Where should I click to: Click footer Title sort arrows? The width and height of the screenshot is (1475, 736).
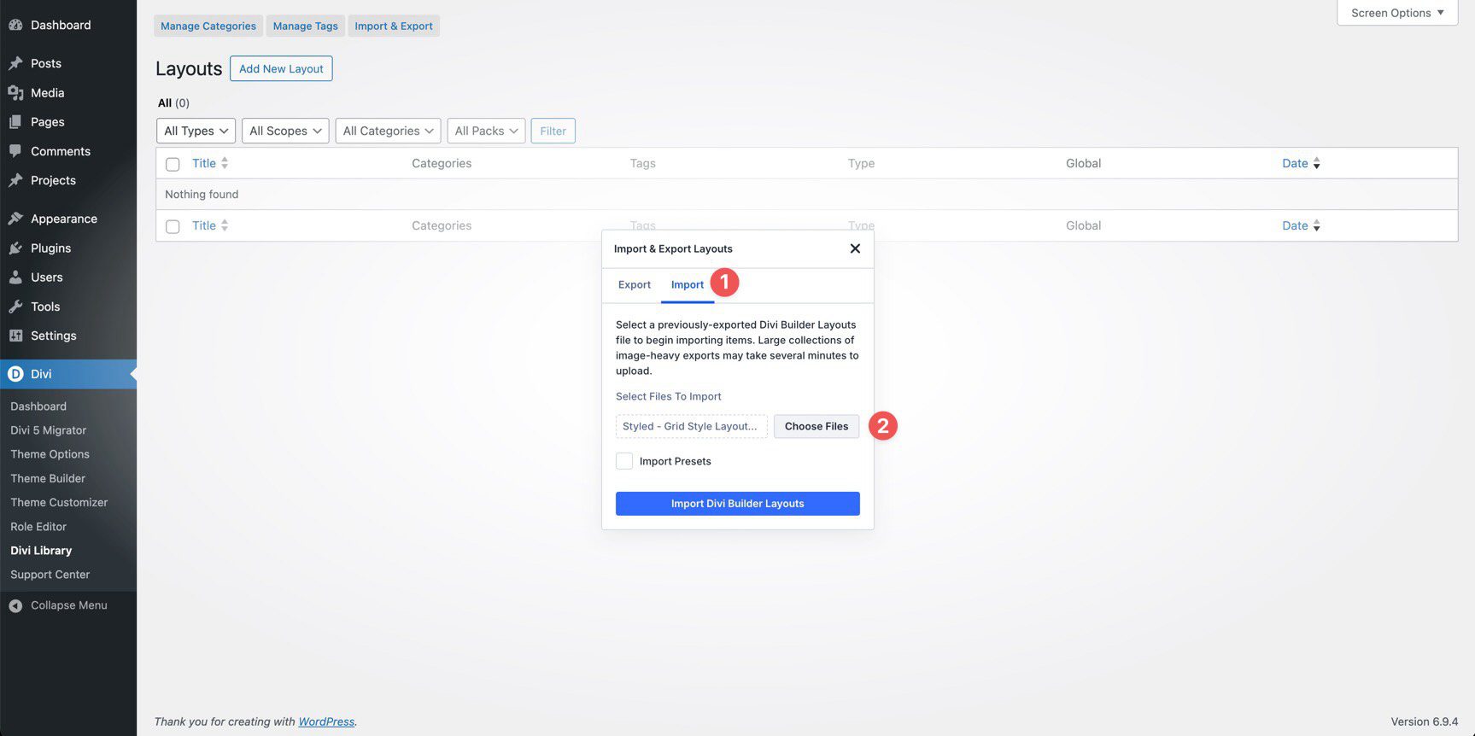point(225,225)
